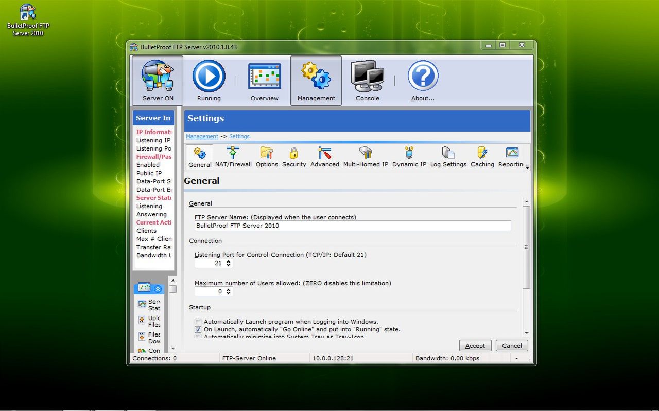Image resolution: width=659 pixels, height=411 pixels.
Task: Click the IP Information heading in Server Info
Action: 154,132
